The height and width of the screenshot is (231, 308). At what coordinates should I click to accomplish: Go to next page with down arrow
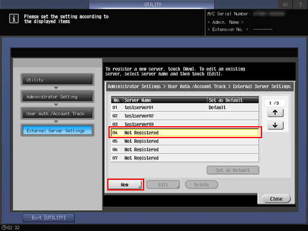tap(275, 125)
